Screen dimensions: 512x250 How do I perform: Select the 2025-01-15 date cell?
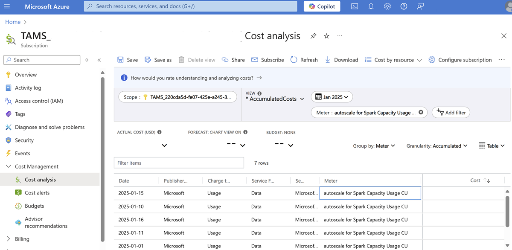pyautogui.click(x=131, y=193)
